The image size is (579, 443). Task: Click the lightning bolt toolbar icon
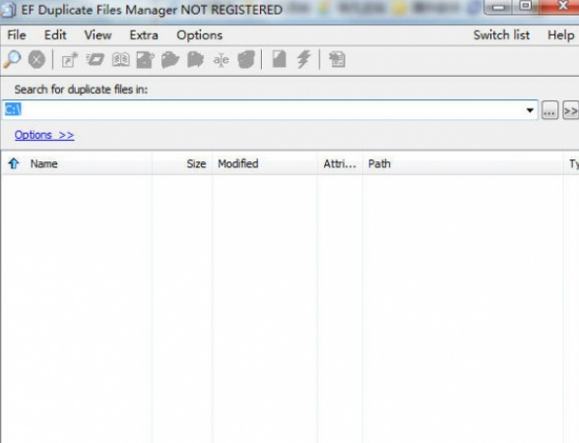coord(304,59)
